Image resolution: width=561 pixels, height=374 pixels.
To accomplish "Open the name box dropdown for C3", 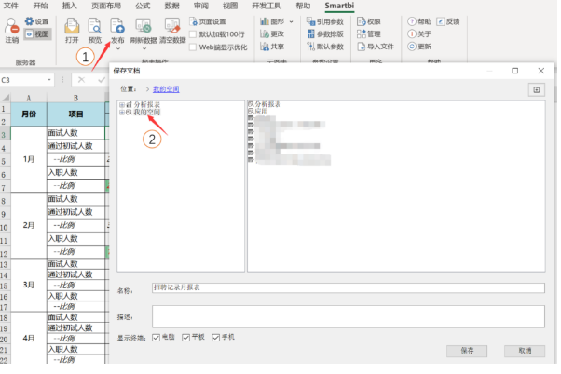I will click(x=49, y=80).
